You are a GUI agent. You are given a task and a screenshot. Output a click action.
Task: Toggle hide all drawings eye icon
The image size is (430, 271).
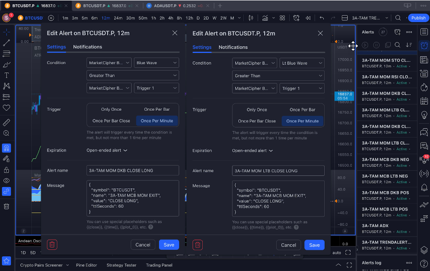pyautogui.click(x=6, y=181)
